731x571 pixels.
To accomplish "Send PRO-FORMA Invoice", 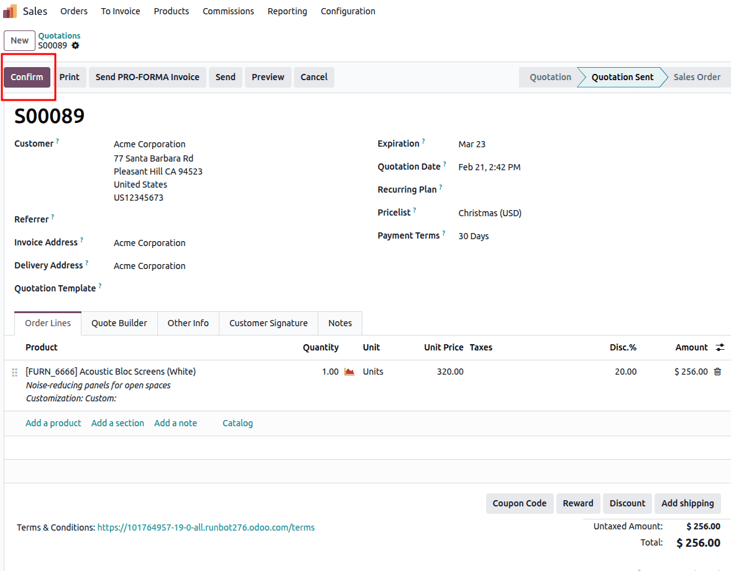I will point(147,78).
